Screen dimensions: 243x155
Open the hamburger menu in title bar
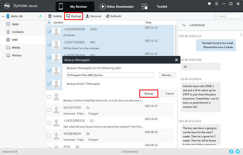(217, 4)
